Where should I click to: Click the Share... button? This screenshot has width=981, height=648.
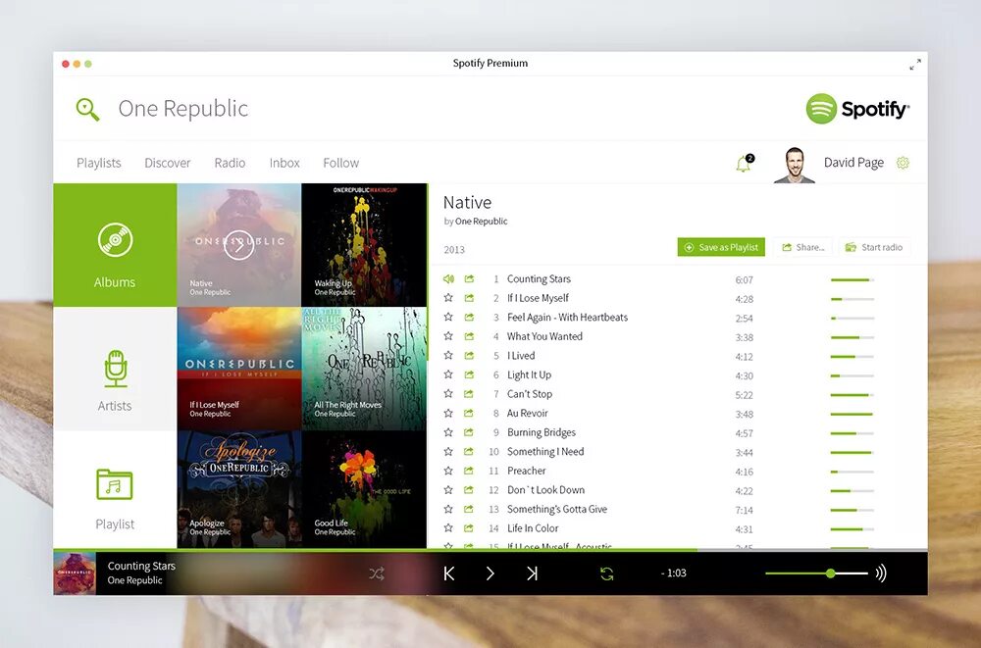coord(802,247)
